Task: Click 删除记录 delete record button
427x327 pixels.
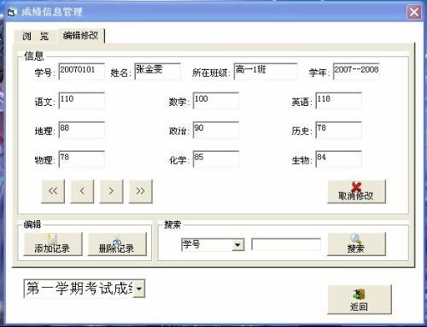Action: click(x=117, y=244)
